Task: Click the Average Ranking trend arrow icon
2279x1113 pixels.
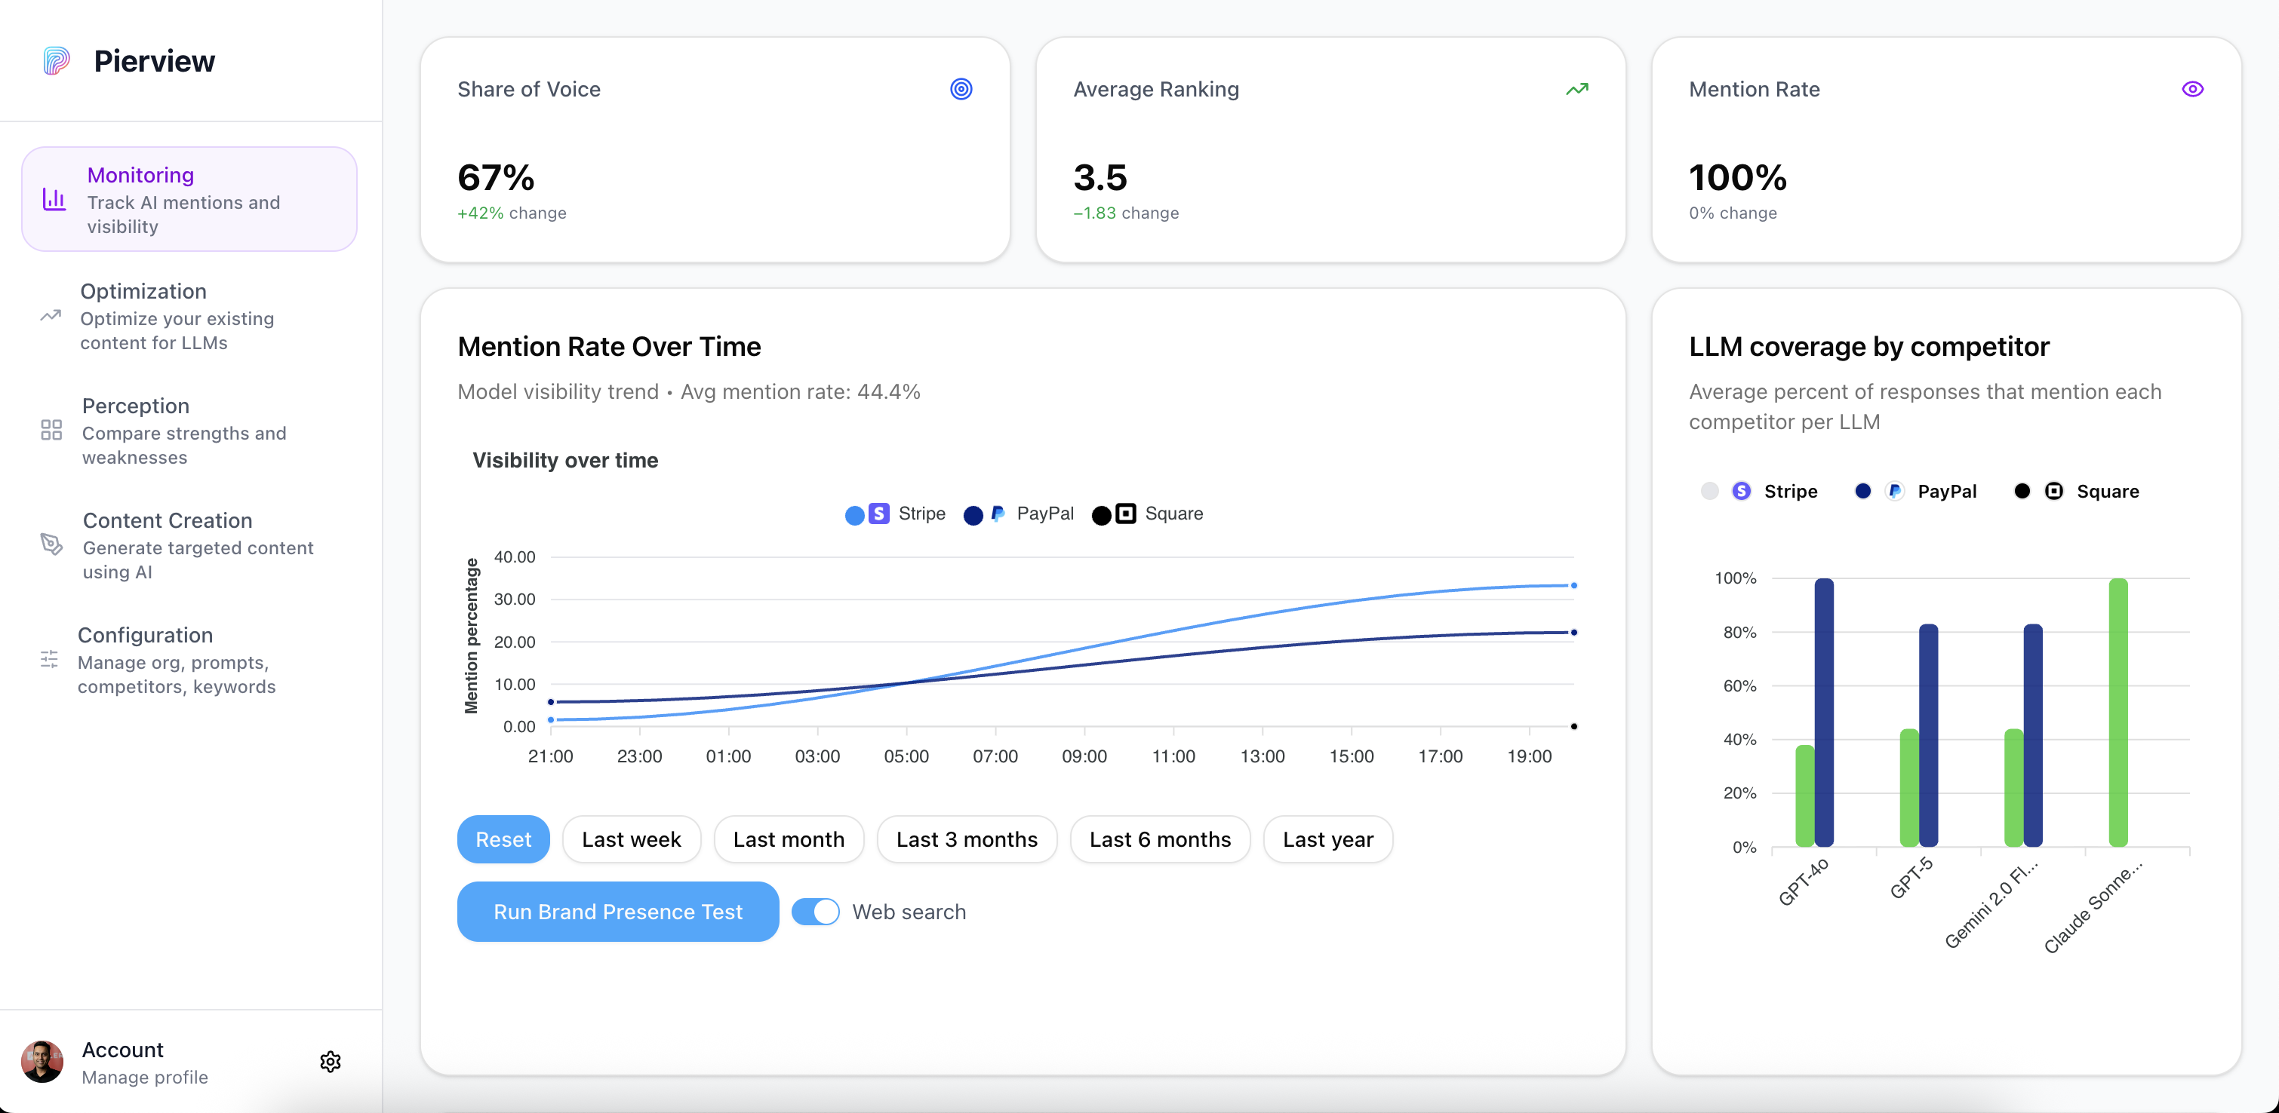Action: point(1576,89)
